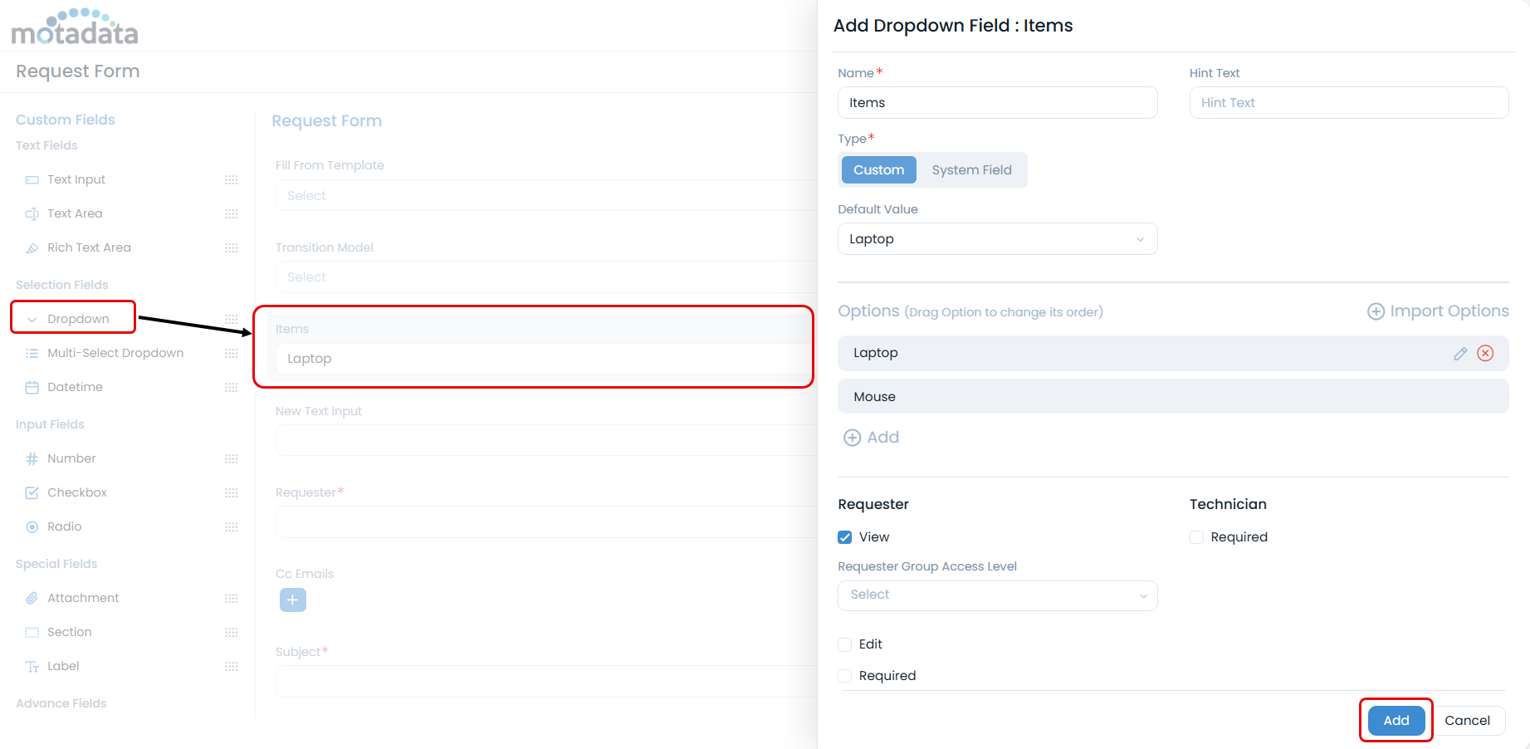Click the blue Add button
Image resolution: width=1530 pixels, height=749 pixels.
pos(1396,721)
